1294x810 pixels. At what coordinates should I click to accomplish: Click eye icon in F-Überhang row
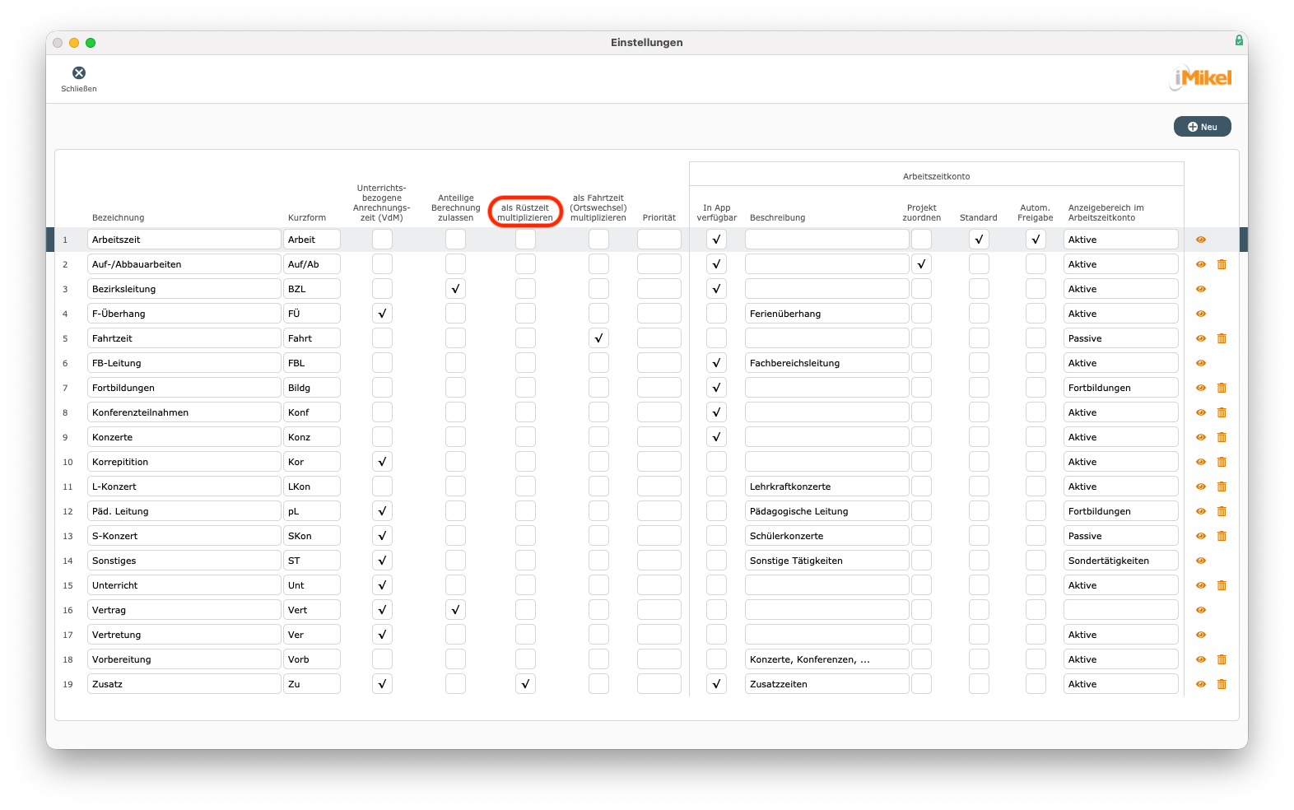pos(1201,314)
